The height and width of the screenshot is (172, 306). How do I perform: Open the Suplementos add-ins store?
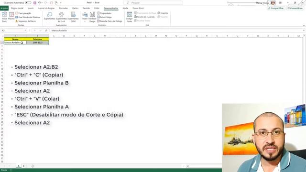click(x=49, y=16)
